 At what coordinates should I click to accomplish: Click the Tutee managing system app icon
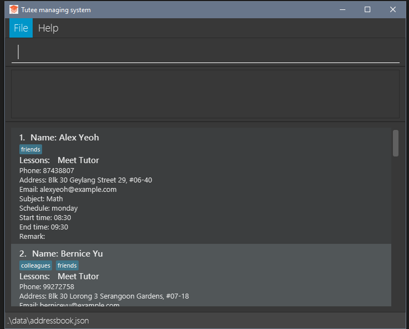(14, 9)
